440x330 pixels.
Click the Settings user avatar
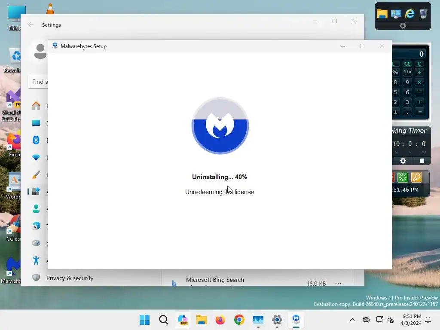(40, 52)
